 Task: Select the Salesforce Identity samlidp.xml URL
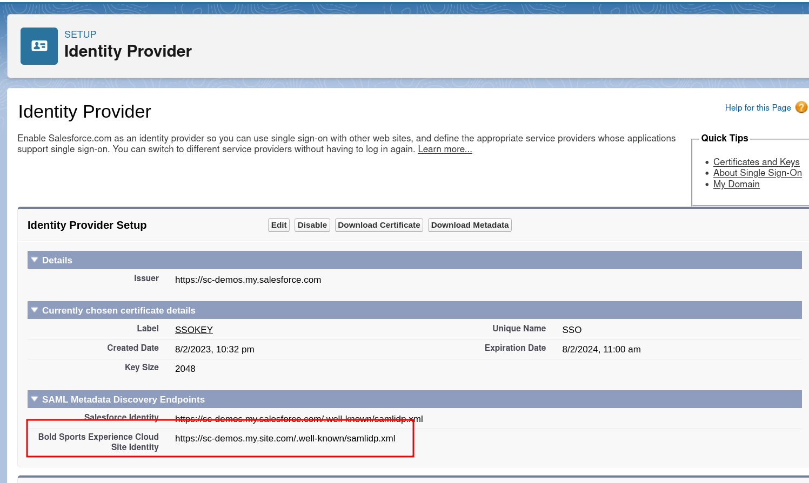point(299,419)
